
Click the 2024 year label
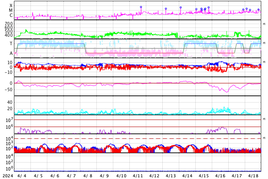(8, 176)
